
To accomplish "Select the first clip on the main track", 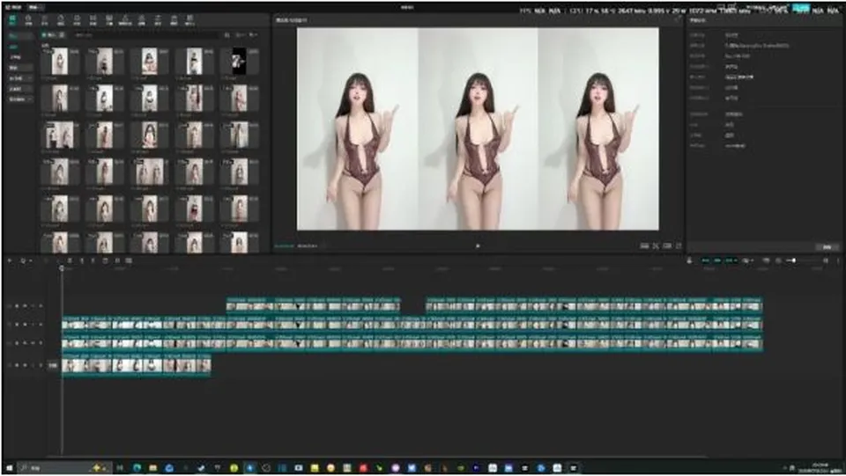I will pos(74,364).
